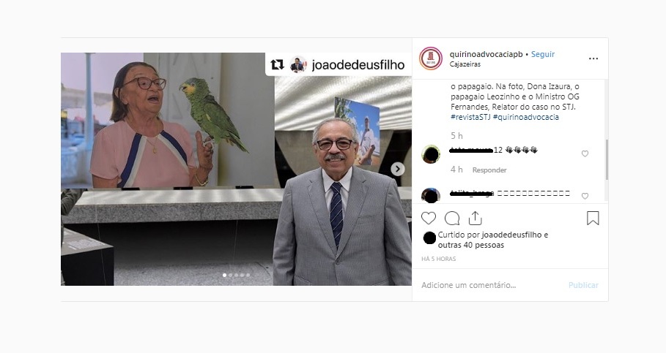Reply to the first comment via Responder
Screen dimensions: 666x353
click(489, 170)
